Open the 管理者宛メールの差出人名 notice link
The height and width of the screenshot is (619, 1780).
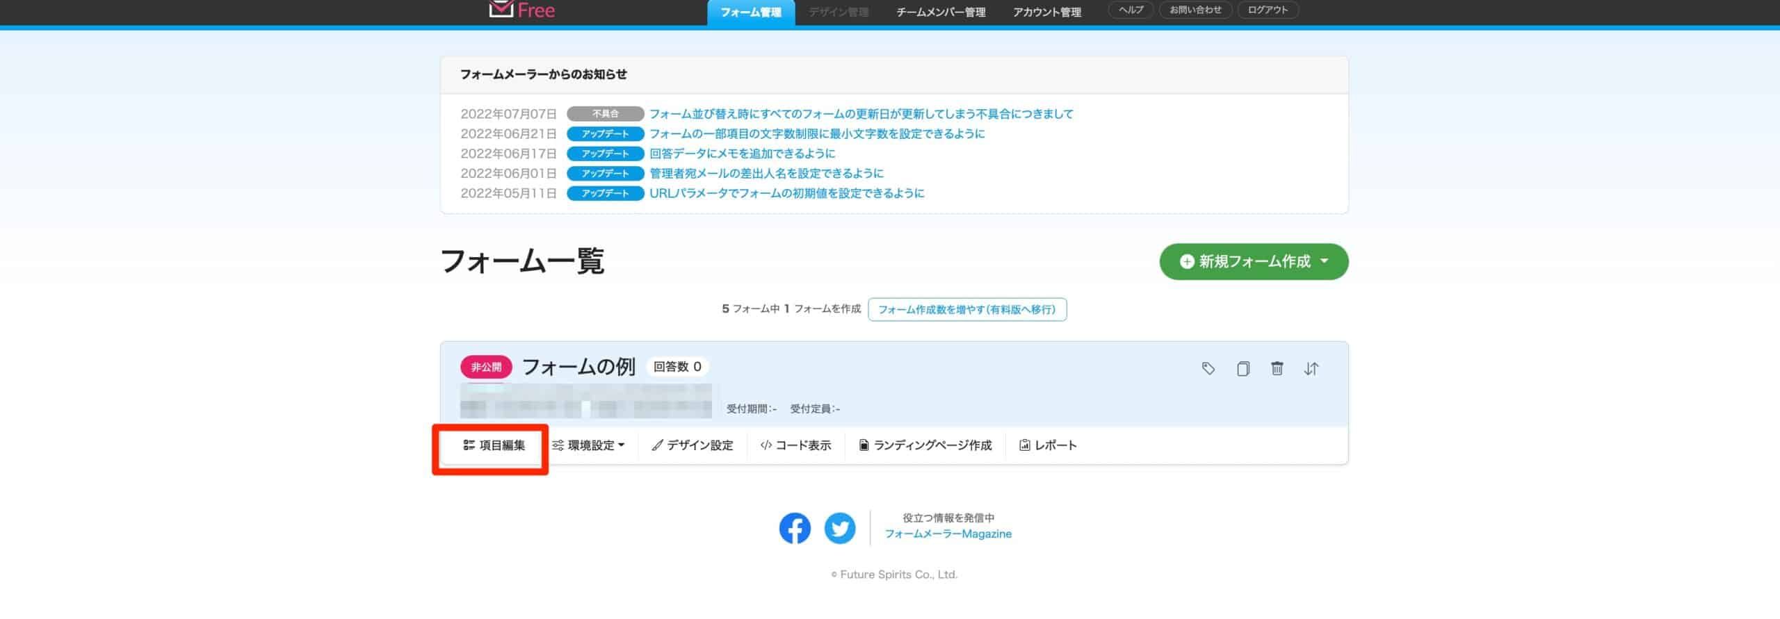click(x=766, y=173)
